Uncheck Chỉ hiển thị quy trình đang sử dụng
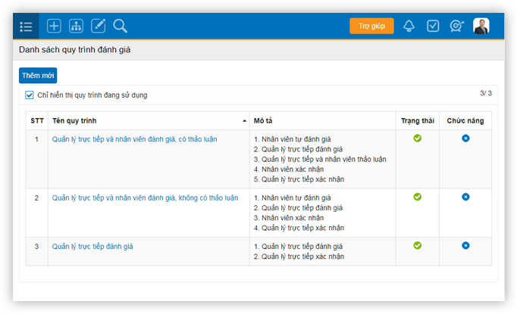Viewport: 517px width, 314px height. tap(30, 95)
